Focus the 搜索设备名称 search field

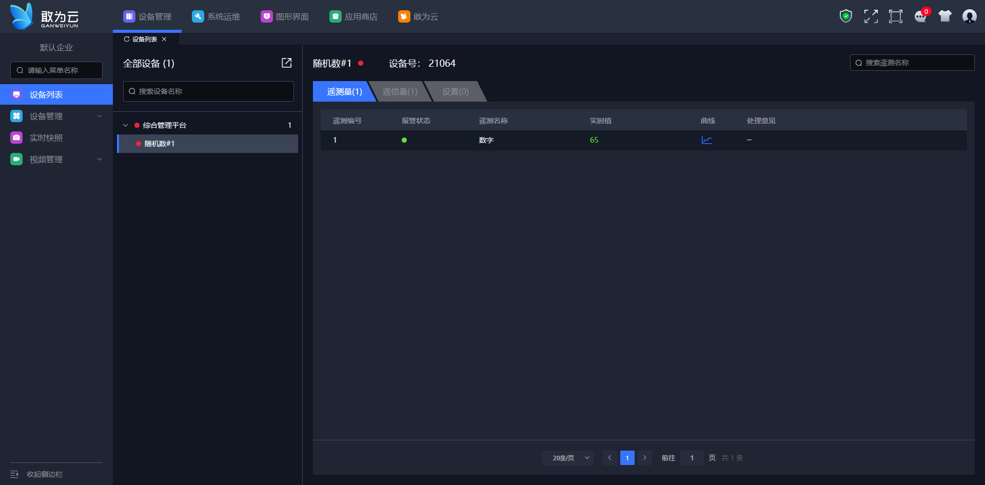[x=208, y=91]
